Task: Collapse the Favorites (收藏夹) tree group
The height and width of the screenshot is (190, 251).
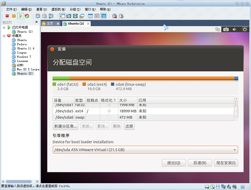Action: click(4, 36)
